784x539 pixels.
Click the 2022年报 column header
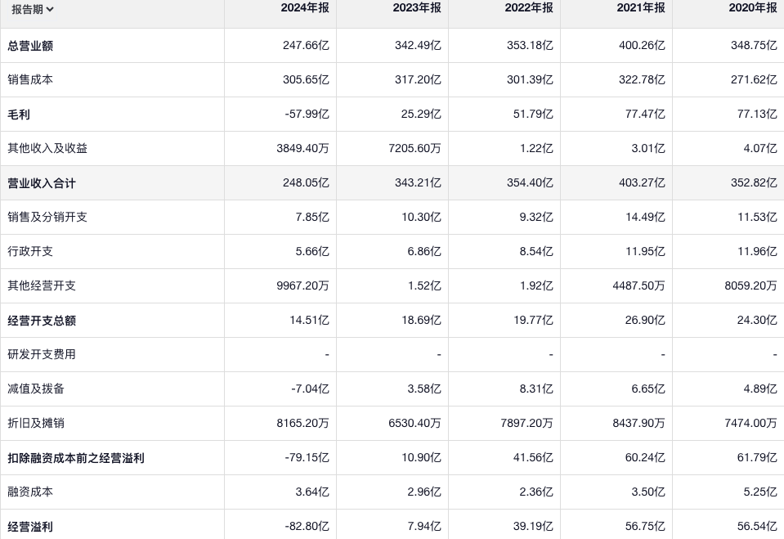[x=528, y=8]
